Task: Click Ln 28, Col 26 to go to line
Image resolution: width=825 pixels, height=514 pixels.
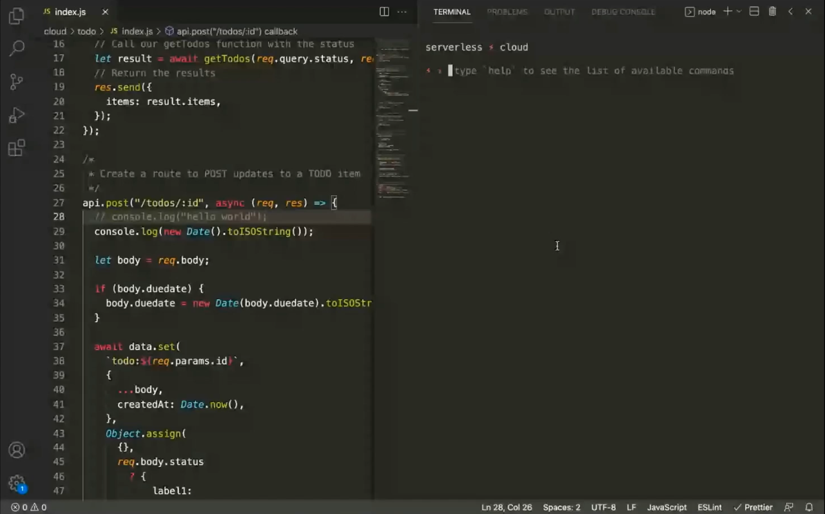Action: click(x=506, y=507)
